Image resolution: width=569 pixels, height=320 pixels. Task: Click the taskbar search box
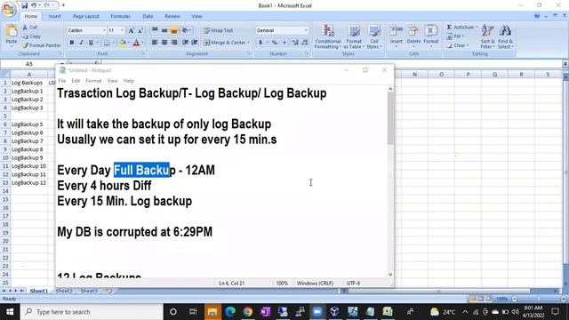92,312
